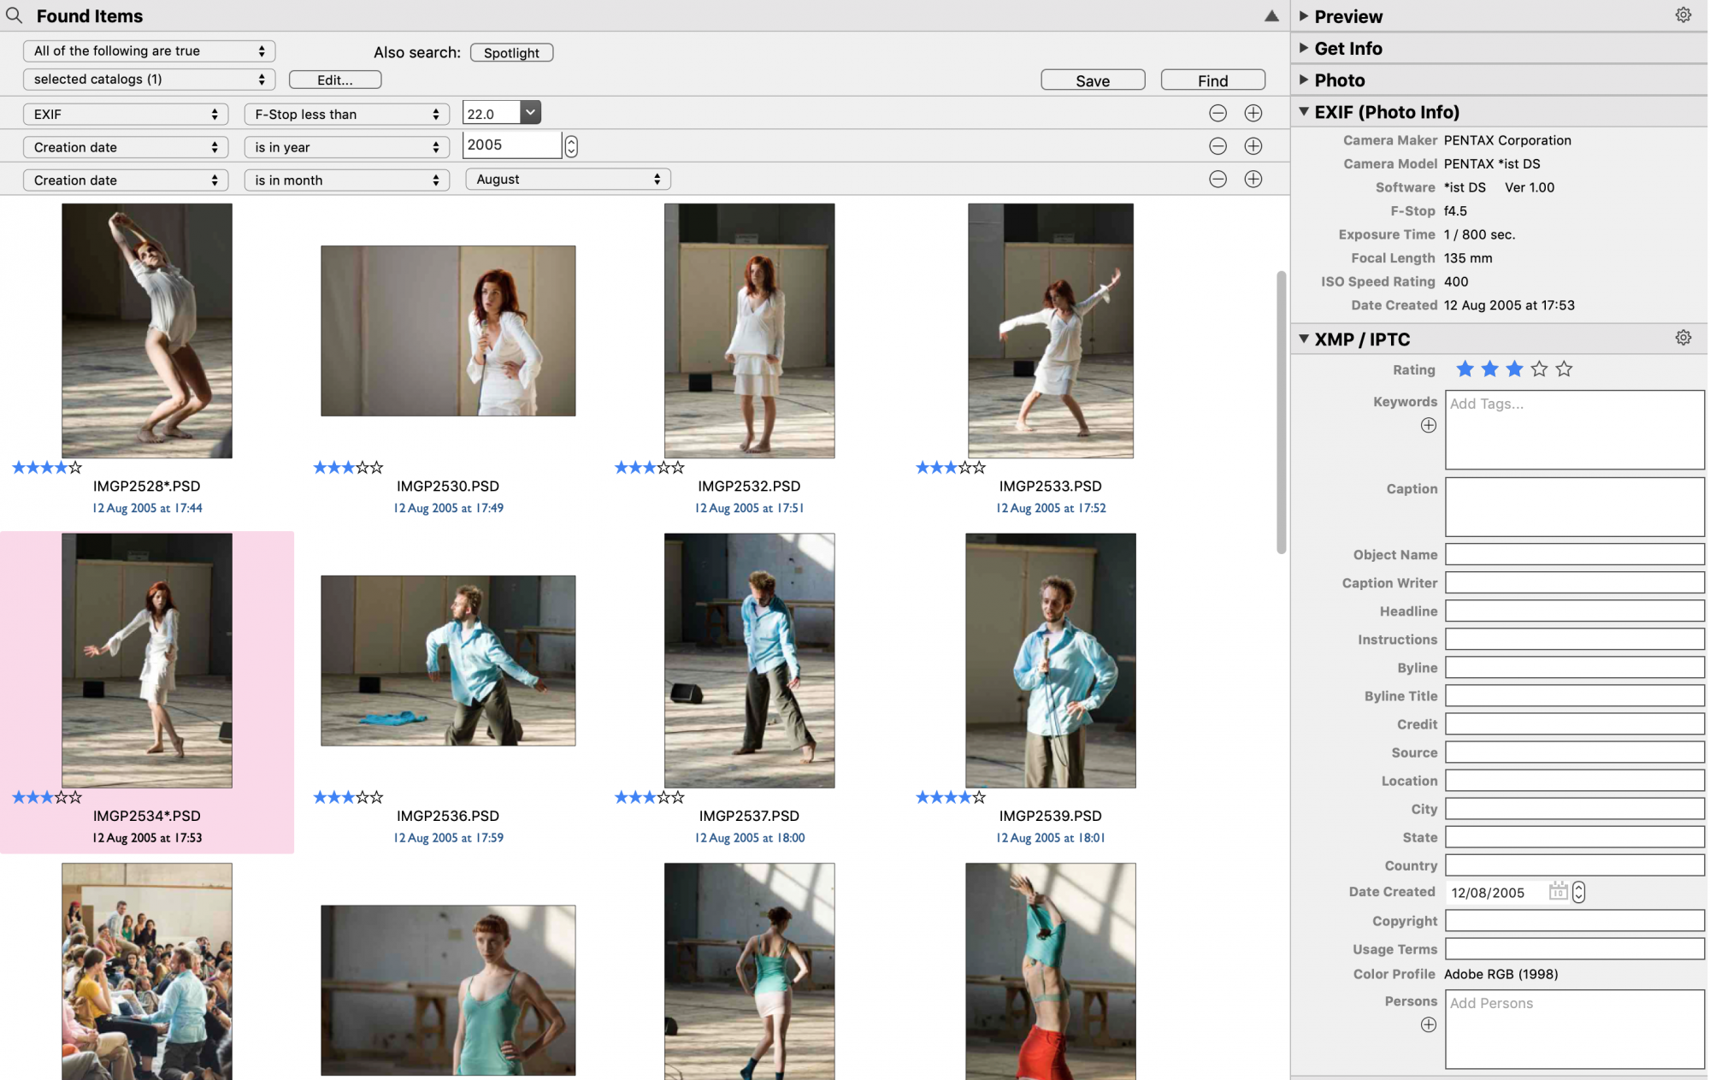This screenshot has height=1080, width=1710.
Task: Click the Caption text field
Action: 1574,506
